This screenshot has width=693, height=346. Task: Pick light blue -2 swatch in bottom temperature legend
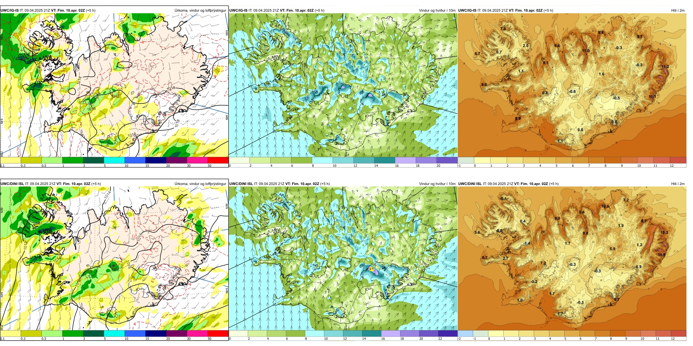[x=465, y=333]
